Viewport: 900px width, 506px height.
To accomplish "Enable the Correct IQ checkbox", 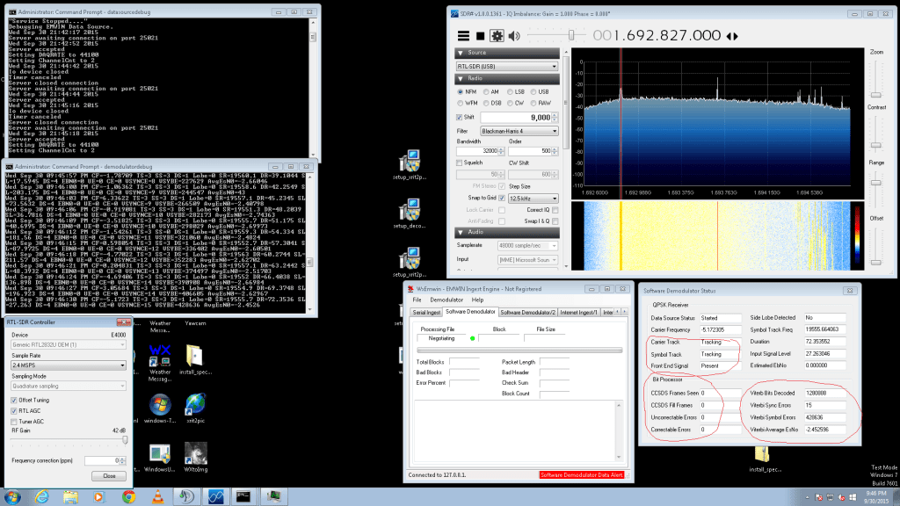I will 555,210.
